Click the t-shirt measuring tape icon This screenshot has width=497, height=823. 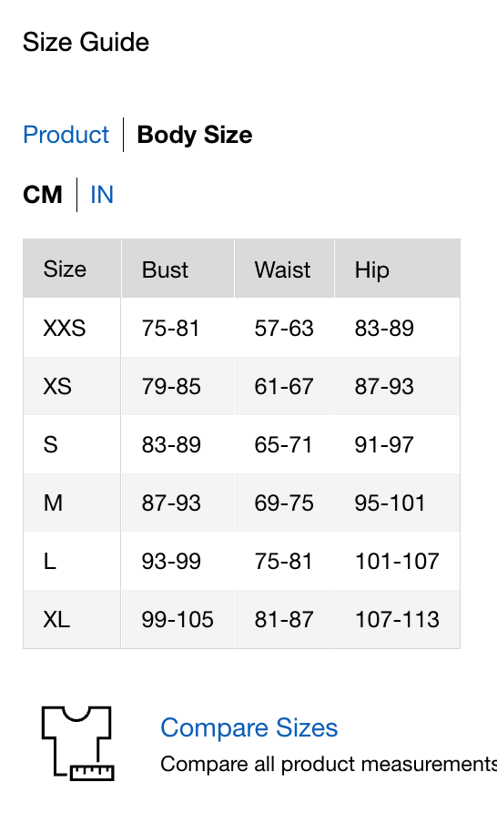pyautogui.click(x=77, y=743)
